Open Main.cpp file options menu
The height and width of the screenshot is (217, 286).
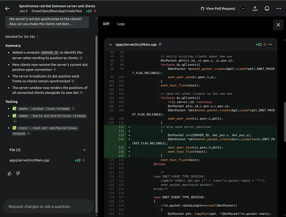270,44
